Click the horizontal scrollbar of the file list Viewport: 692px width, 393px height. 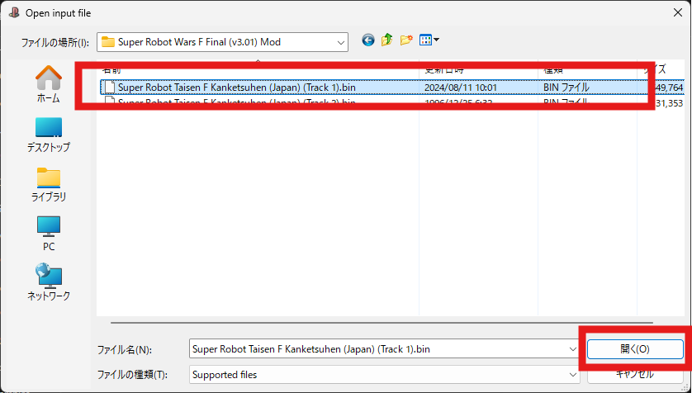coord(382,323)
